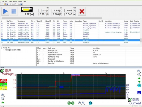The width and height of the screenshot is (142, 107).
Task: Select packet row 52 GoodCRC
Action: 70,43
